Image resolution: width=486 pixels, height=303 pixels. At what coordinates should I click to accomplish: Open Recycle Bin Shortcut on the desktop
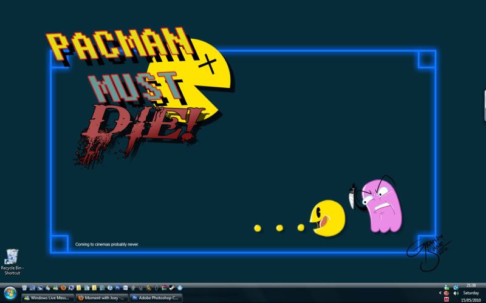tap(12, 262)
